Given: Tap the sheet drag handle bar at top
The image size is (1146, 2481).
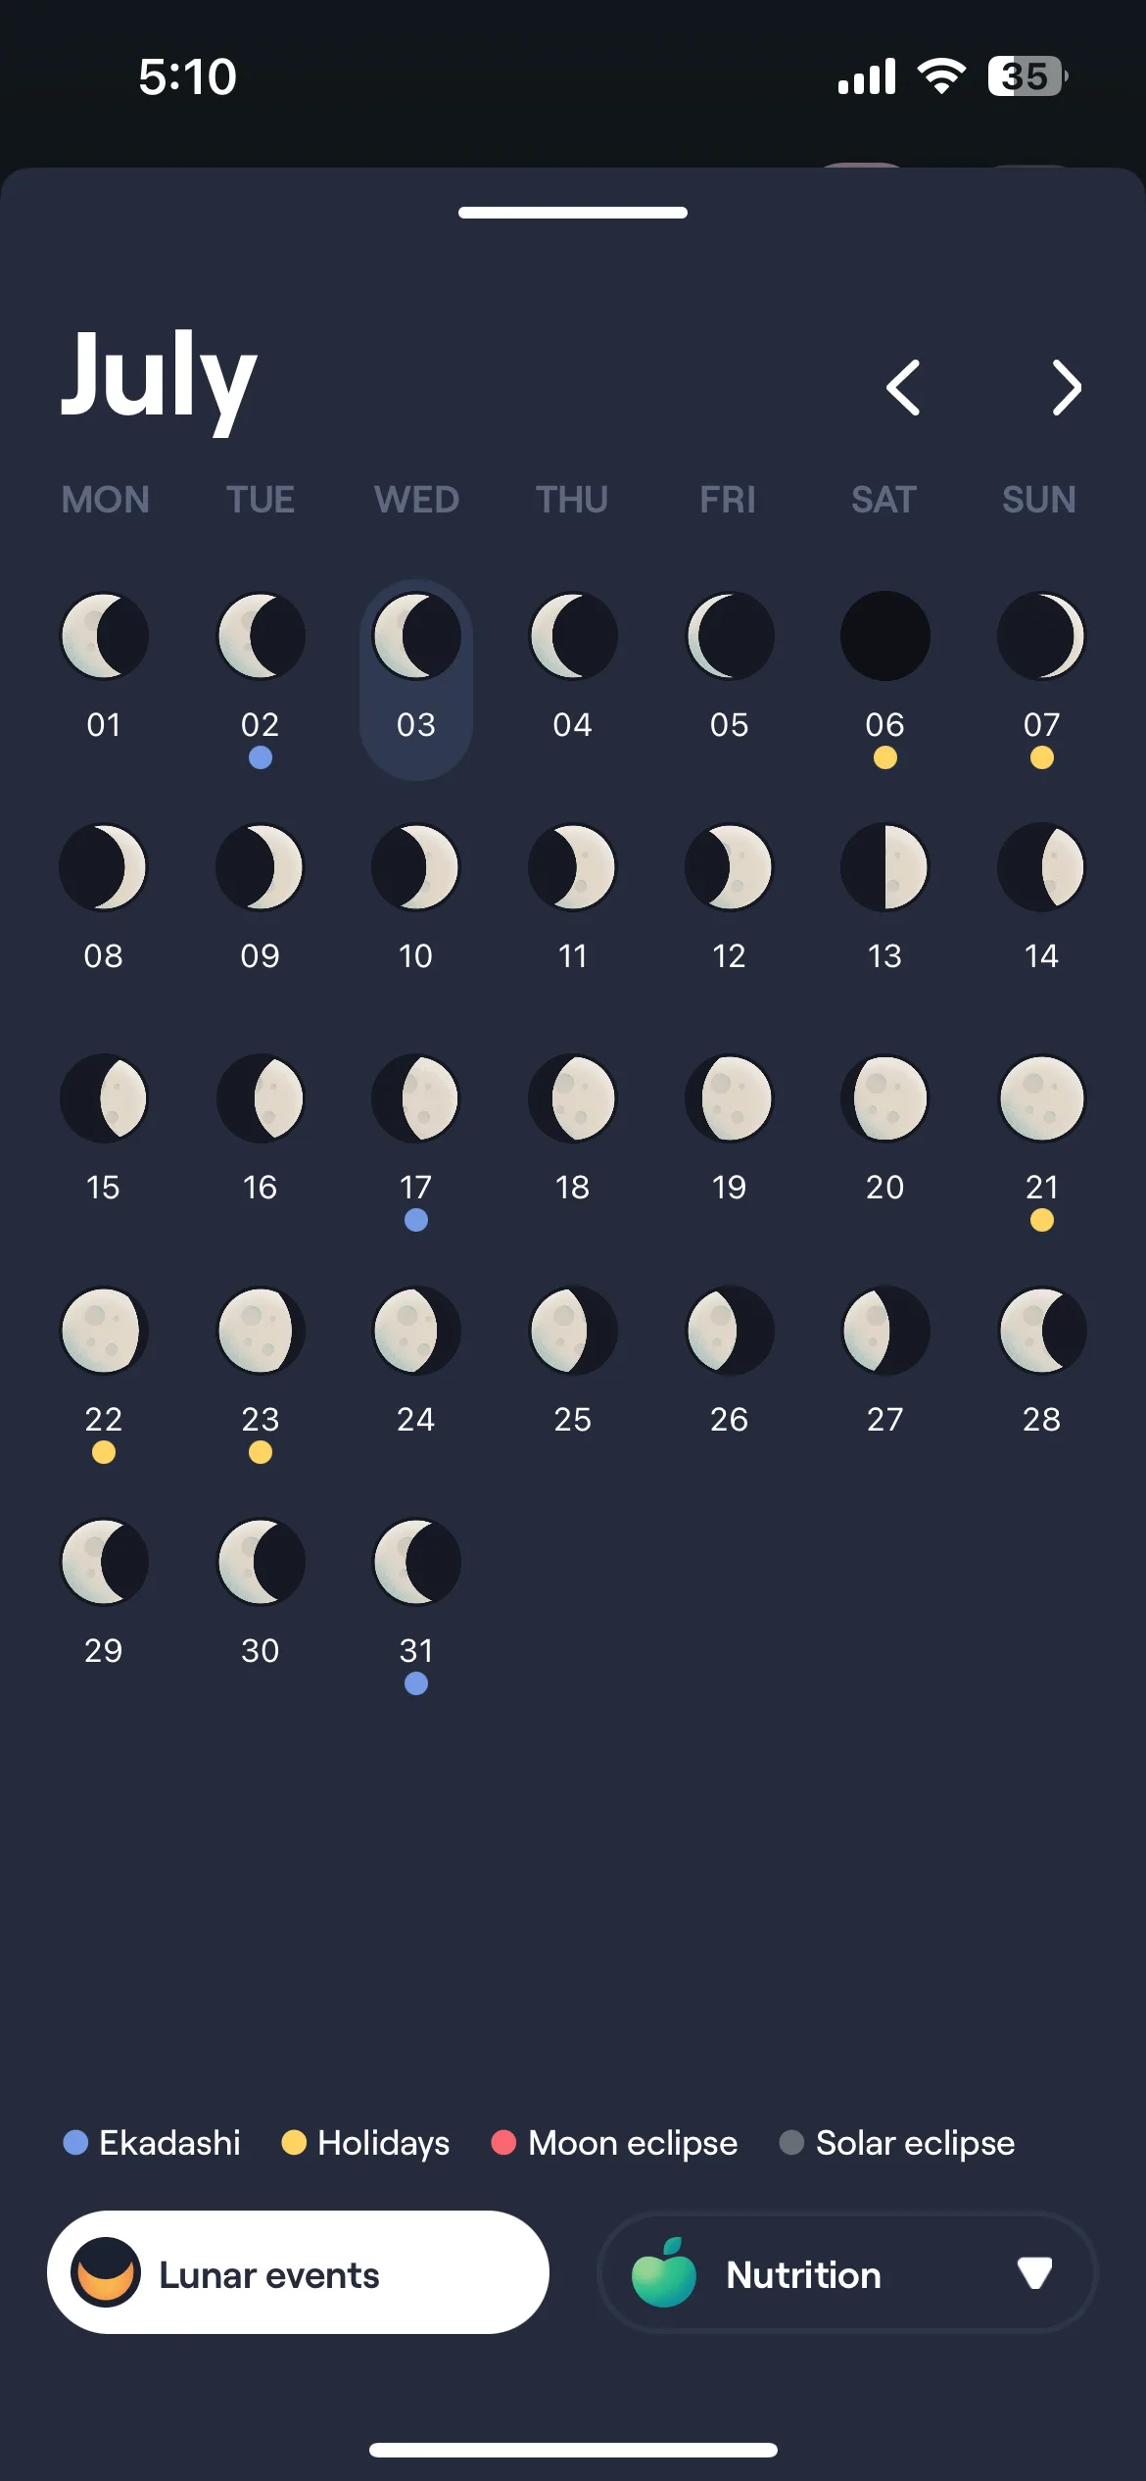Looking at the screenshot, I should pos(573,213).
